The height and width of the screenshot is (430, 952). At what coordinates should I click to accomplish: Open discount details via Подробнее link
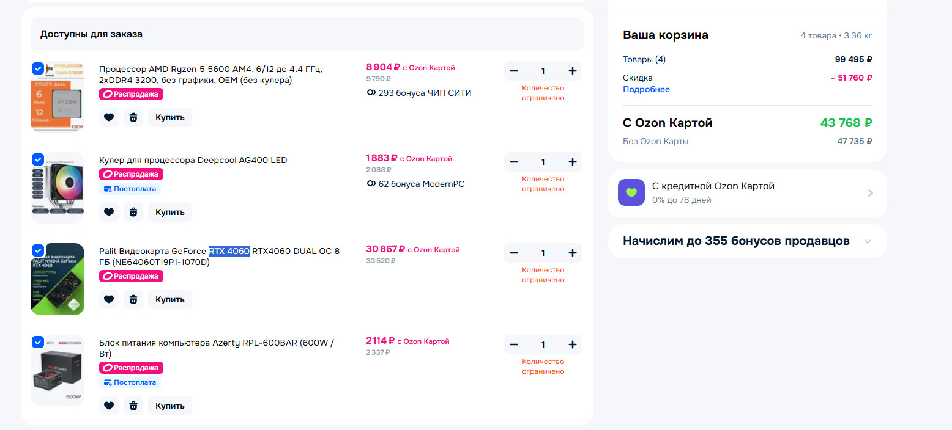click(646, 89)
